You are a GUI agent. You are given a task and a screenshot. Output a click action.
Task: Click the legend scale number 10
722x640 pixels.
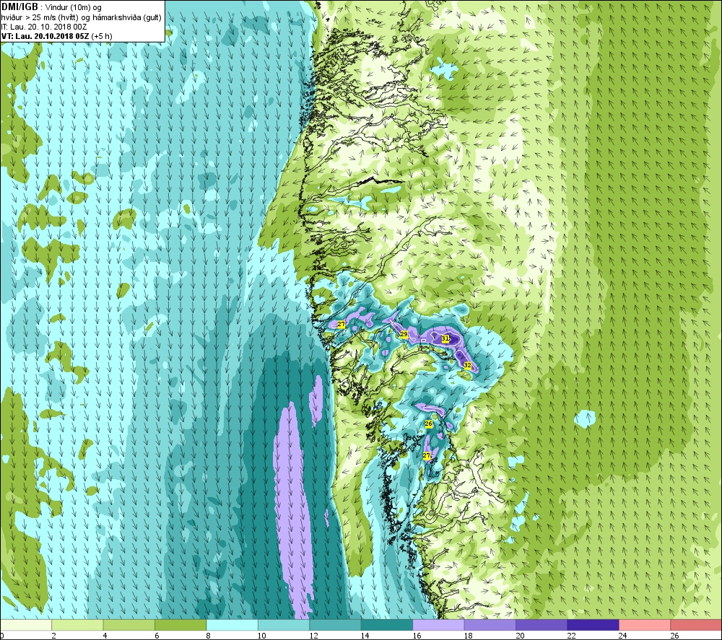[261, 636]
